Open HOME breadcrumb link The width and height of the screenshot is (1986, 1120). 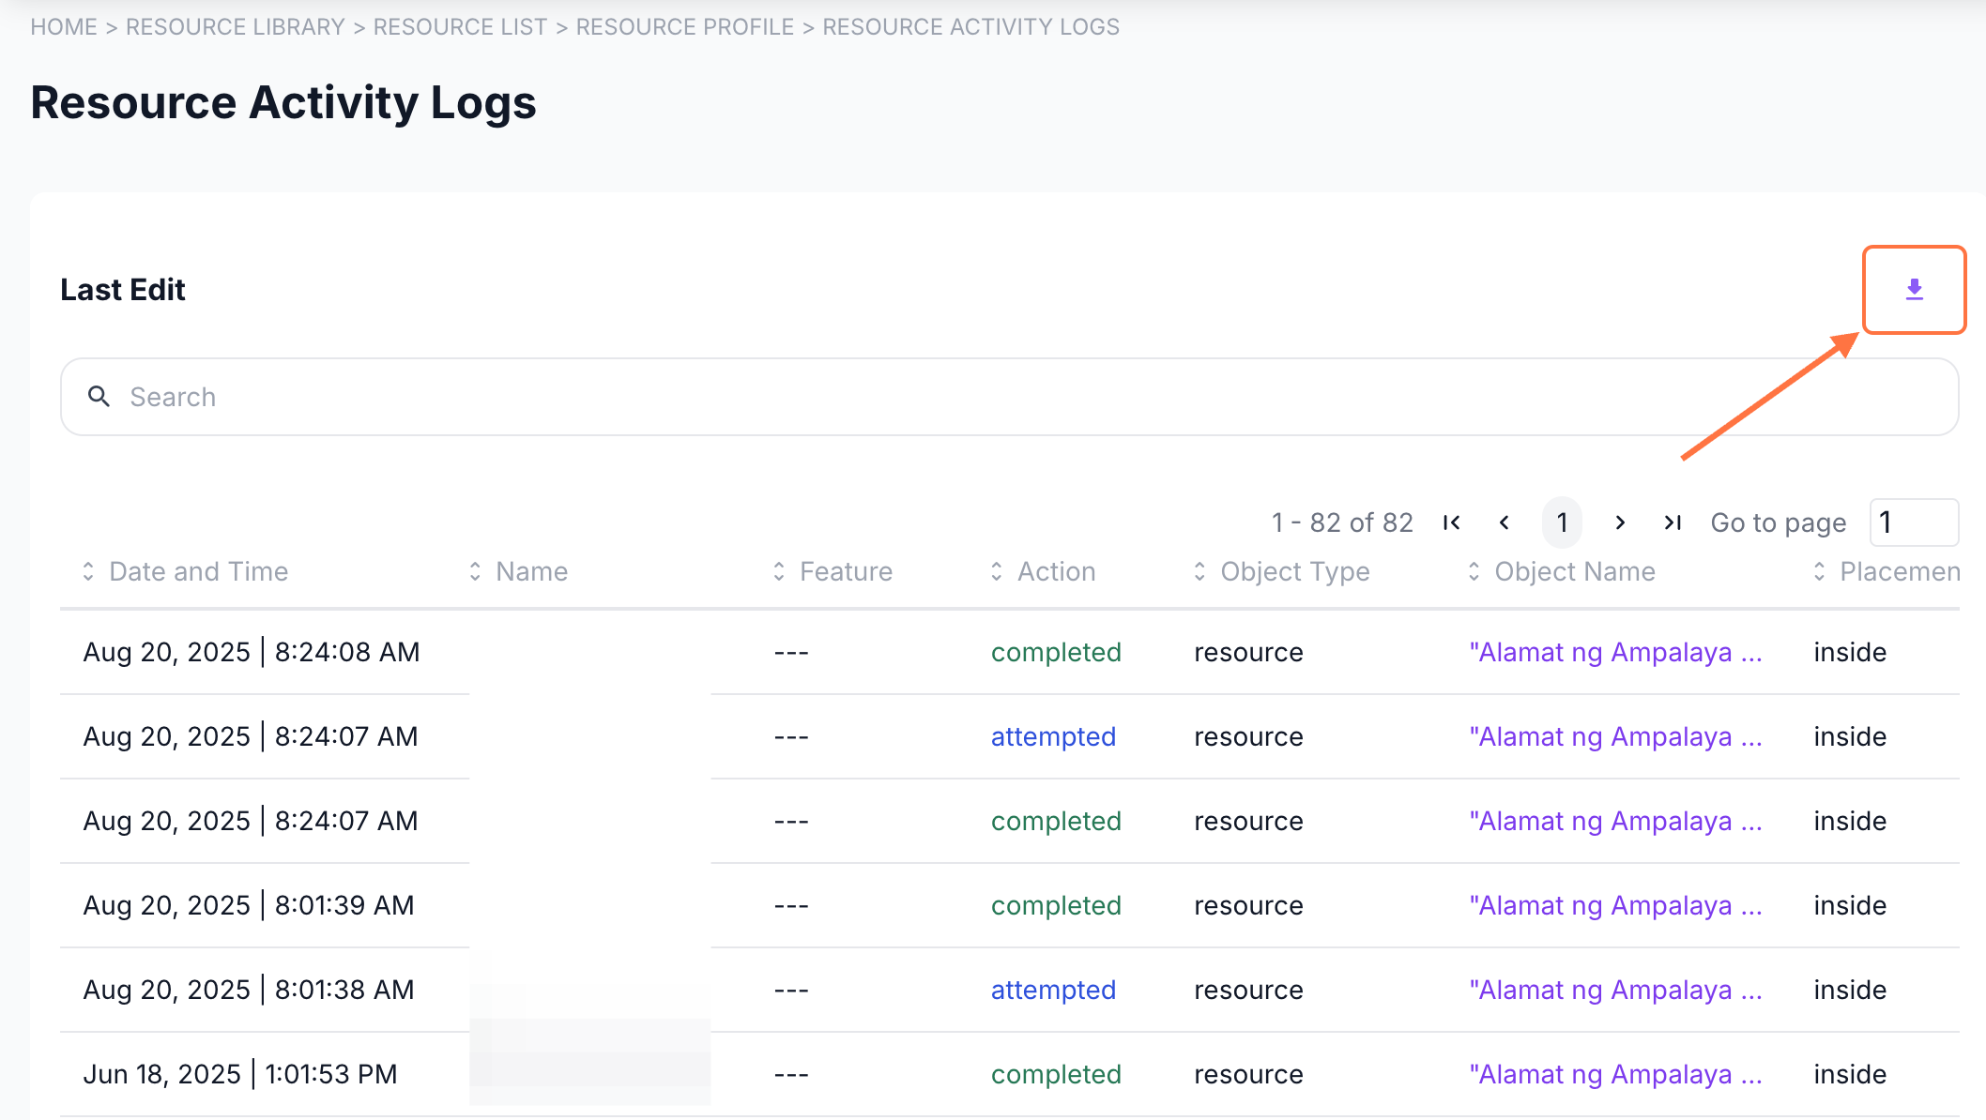point(64,26)
